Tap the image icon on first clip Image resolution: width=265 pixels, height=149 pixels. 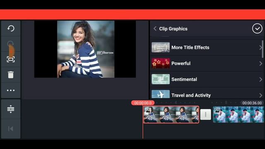[148, 111]
